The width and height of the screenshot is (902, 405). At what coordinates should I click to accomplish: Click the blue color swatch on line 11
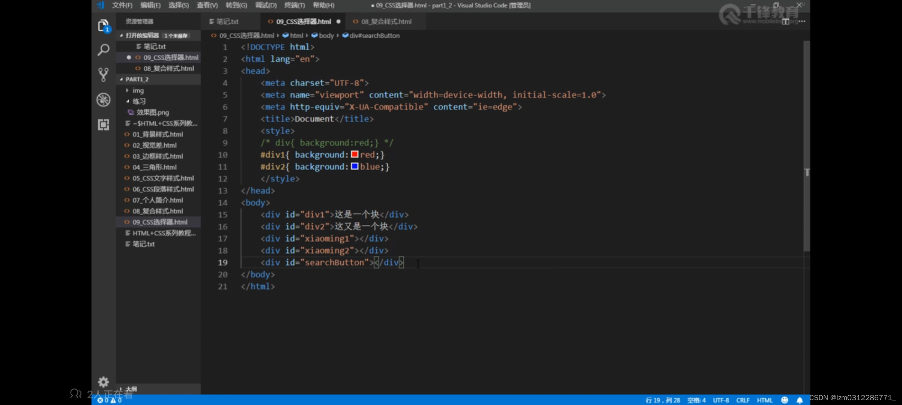click(355, 166)
